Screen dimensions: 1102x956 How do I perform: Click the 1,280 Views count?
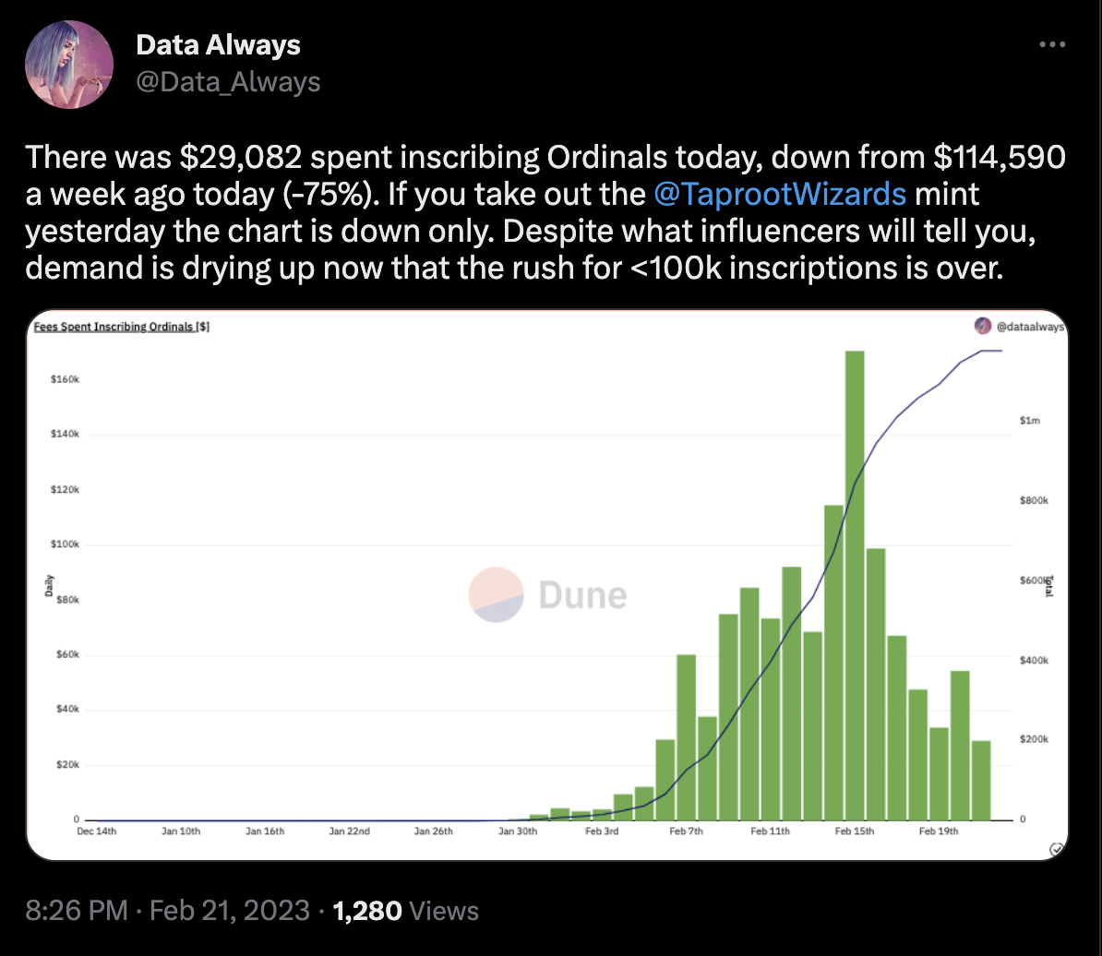(x=405, y=912)
